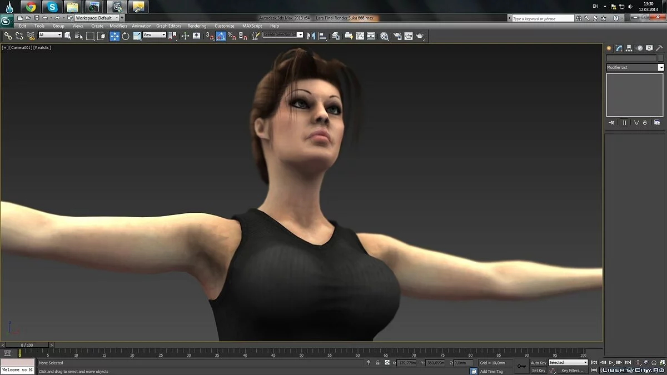This screenshot has width=667, height=375.
Task: Open the MAXScript menu
Action: click(x=252, y=26)
